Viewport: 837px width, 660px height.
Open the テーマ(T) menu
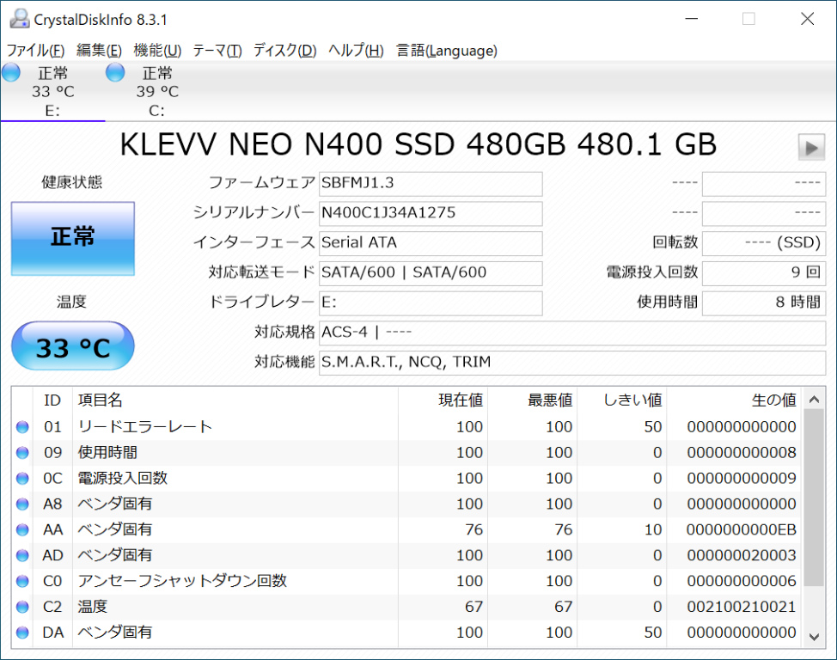(x=217, y=50)
